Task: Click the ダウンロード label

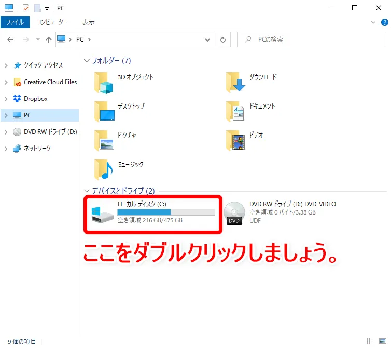Action: click(x=263, y=77)
